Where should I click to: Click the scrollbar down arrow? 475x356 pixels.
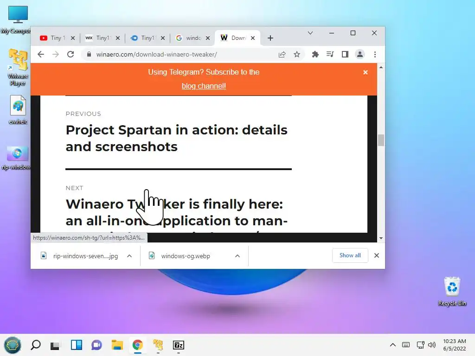pos(381,238)
